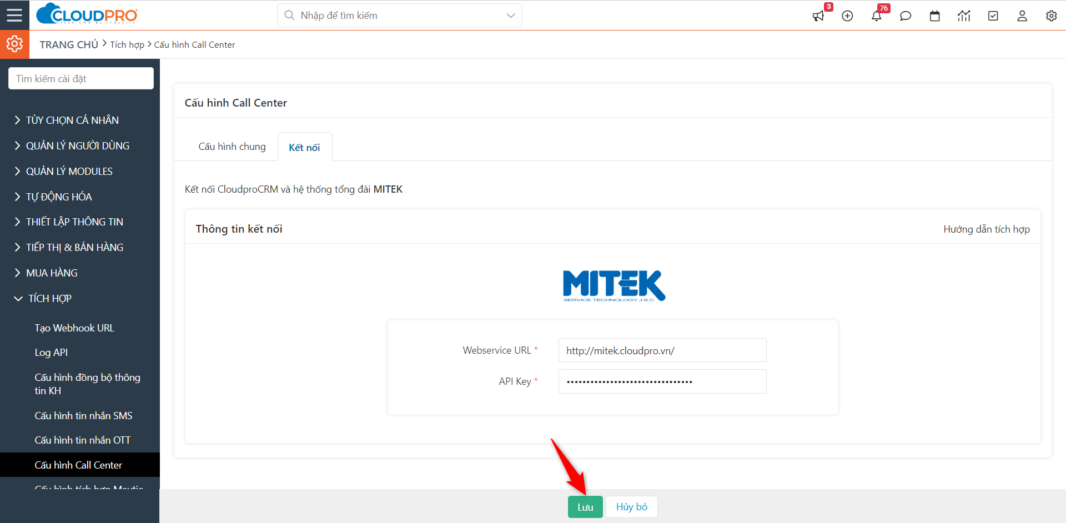Screen dimensions: 1066x523
Task: Click the search magnifier icon
Action: [x=289, y=16]
